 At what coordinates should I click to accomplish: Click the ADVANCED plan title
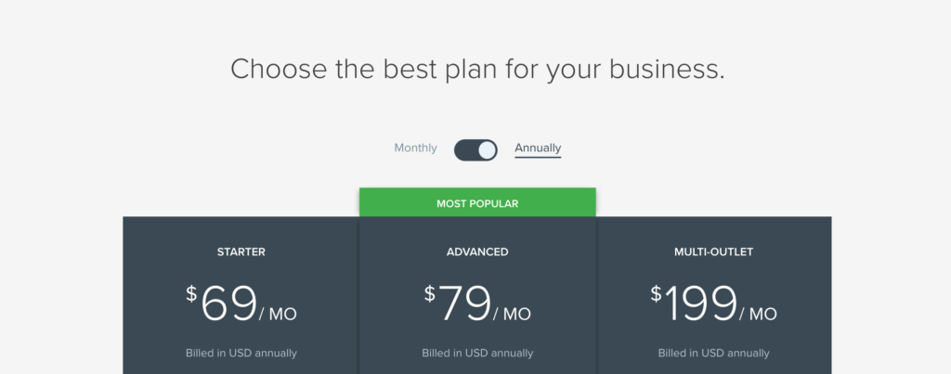(477, 251)
